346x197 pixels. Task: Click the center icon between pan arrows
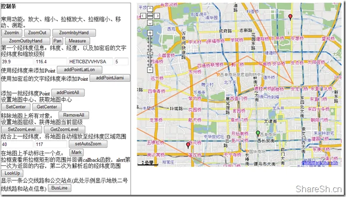(150, 16)
